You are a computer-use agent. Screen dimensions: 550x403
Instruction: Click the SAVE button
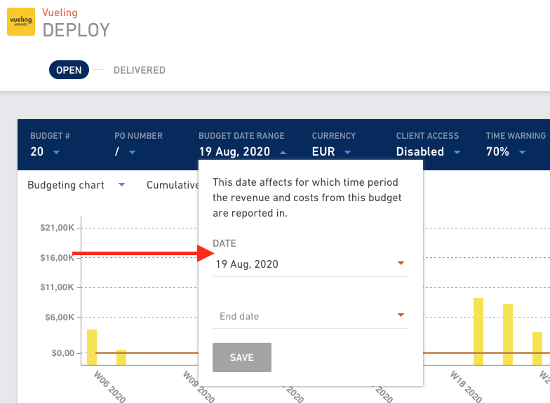pos(241,357)
